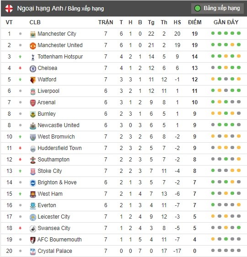This screenshot has width=247, height=257.
Task: Open the Bảng xếp hạng button
Action: coord(217,8)
